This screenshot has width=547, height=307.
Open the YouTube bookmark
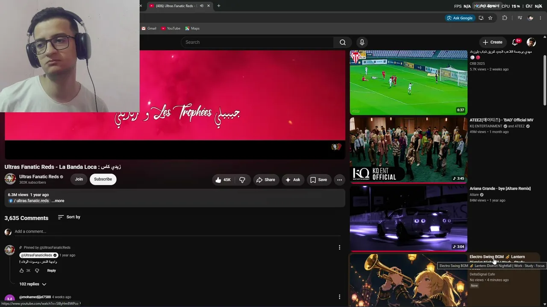click(x=171, y=29)
